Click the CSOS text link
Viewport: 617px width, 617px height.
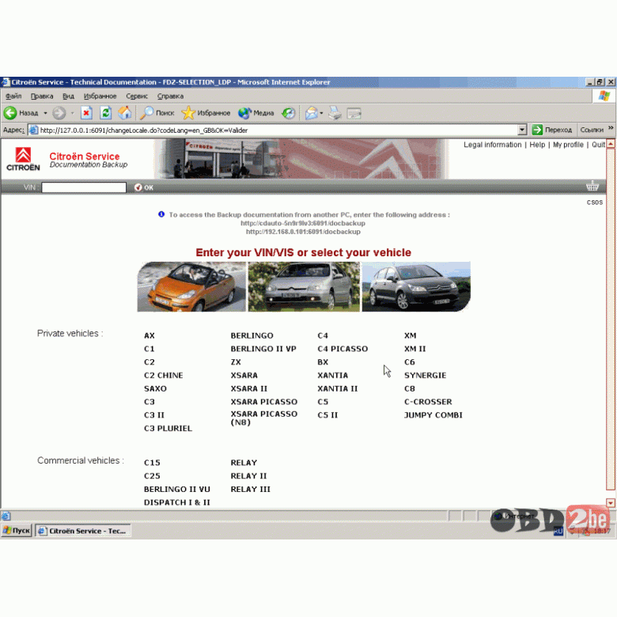(594, 203)
